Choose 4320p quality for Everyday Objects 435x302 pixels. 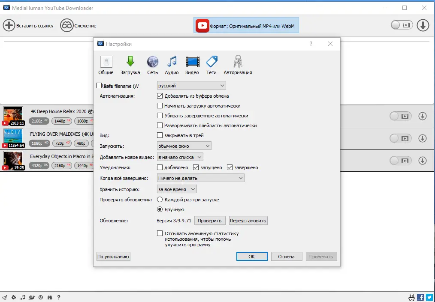(39, 165)
